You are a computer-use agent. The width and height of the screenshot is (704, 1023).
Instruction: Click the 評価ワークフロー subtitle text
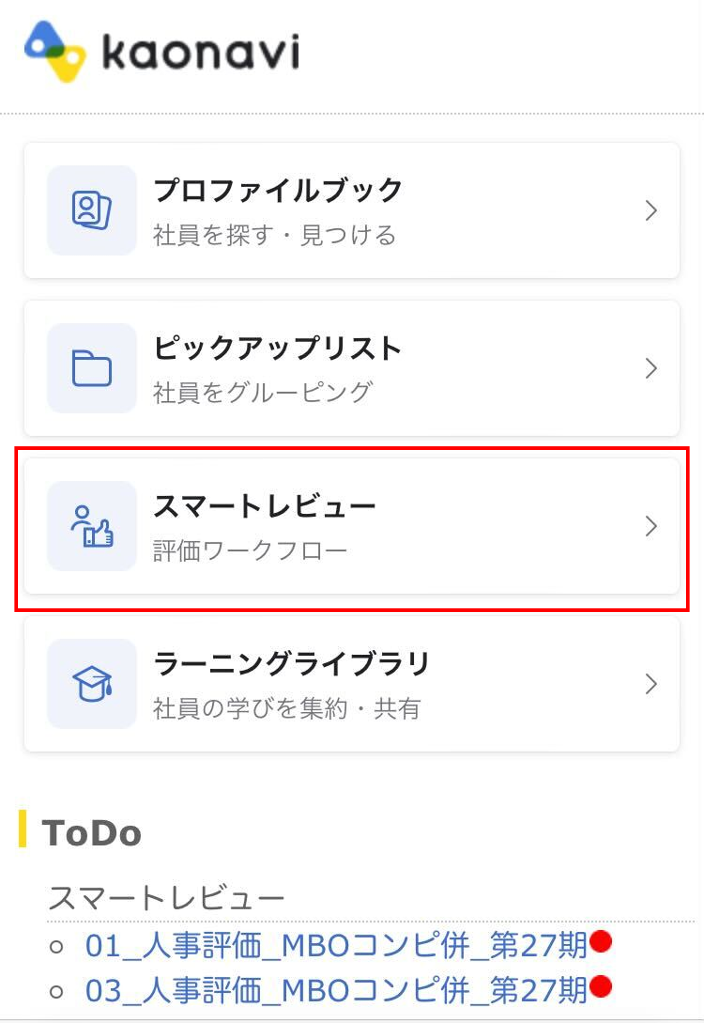point(250,551)
